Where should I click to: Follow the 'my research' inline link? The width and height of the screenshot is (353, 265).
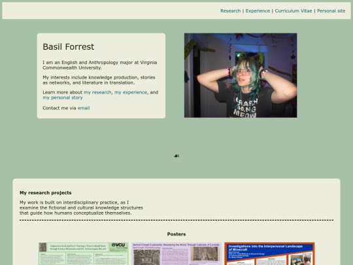(97, 92)
